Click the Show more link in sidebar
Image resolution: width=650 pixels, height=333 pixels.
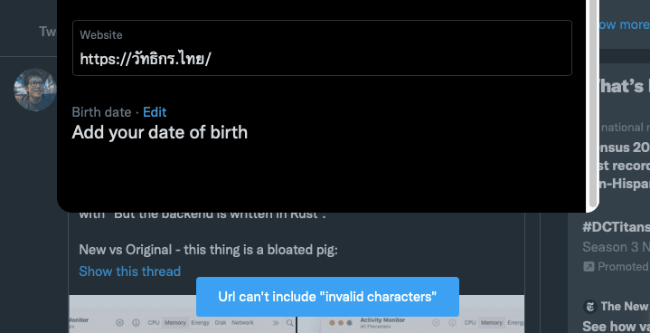click(622, 24)
